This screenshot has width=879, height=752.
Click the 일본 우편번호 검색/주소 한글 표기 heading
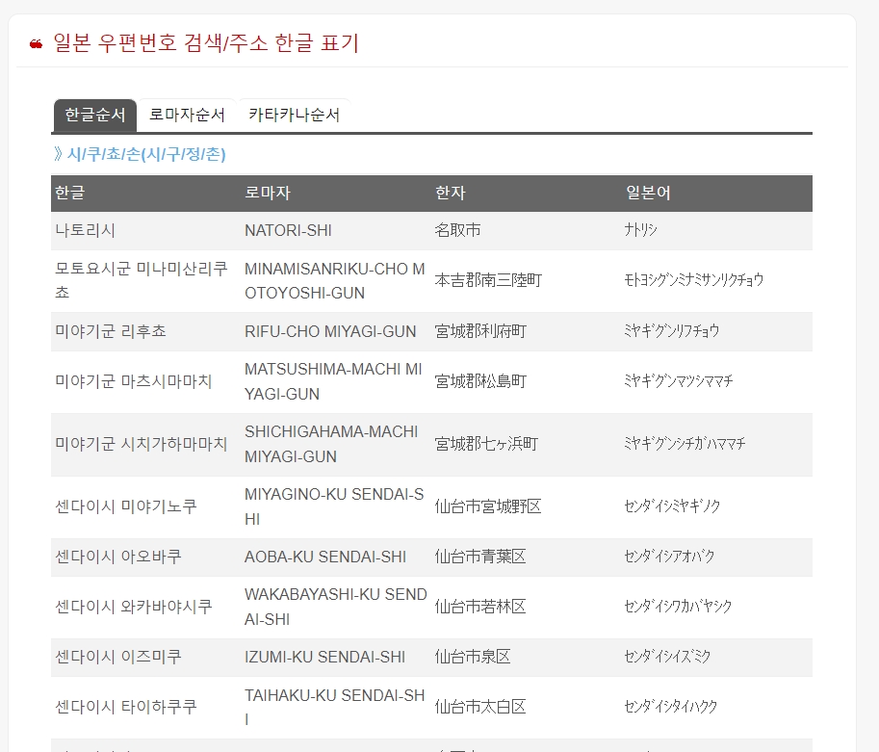[203, 42]
